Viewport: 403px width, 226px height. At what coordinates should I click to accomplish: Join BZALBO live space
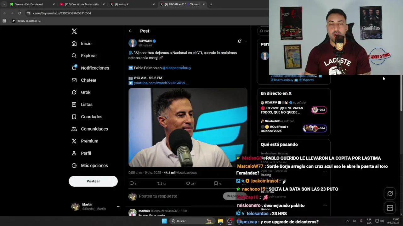319,110
